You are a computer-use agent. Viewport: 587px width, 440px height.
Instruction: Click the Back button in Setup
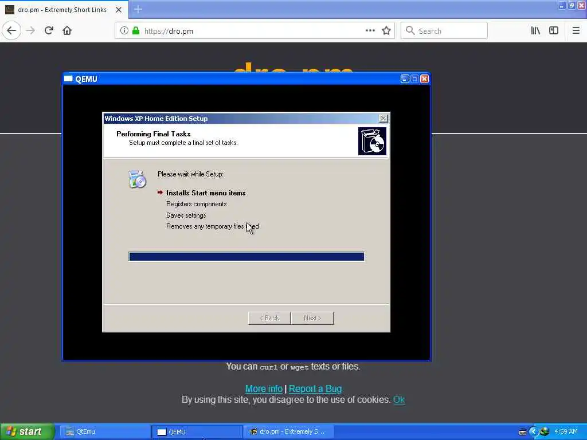point(269,318)
